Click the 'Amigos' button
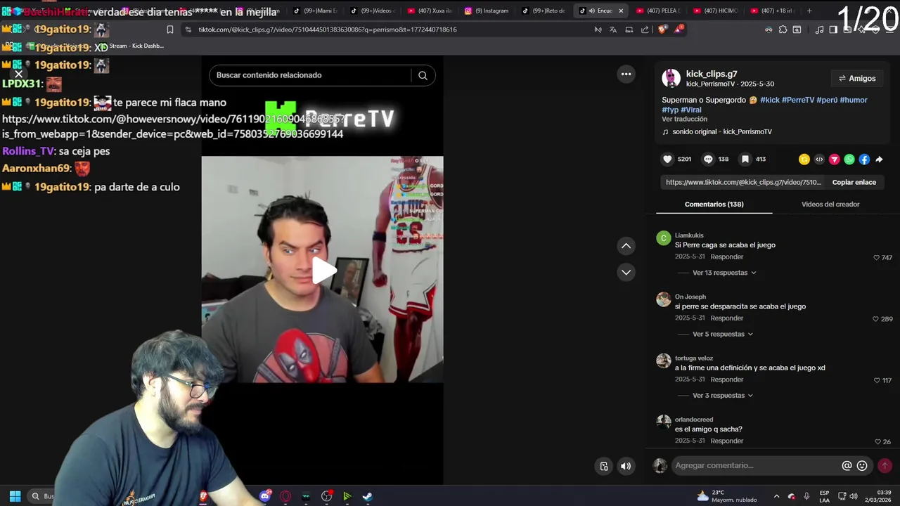This screenshot has width=900, height=506. tap(857, 78)
